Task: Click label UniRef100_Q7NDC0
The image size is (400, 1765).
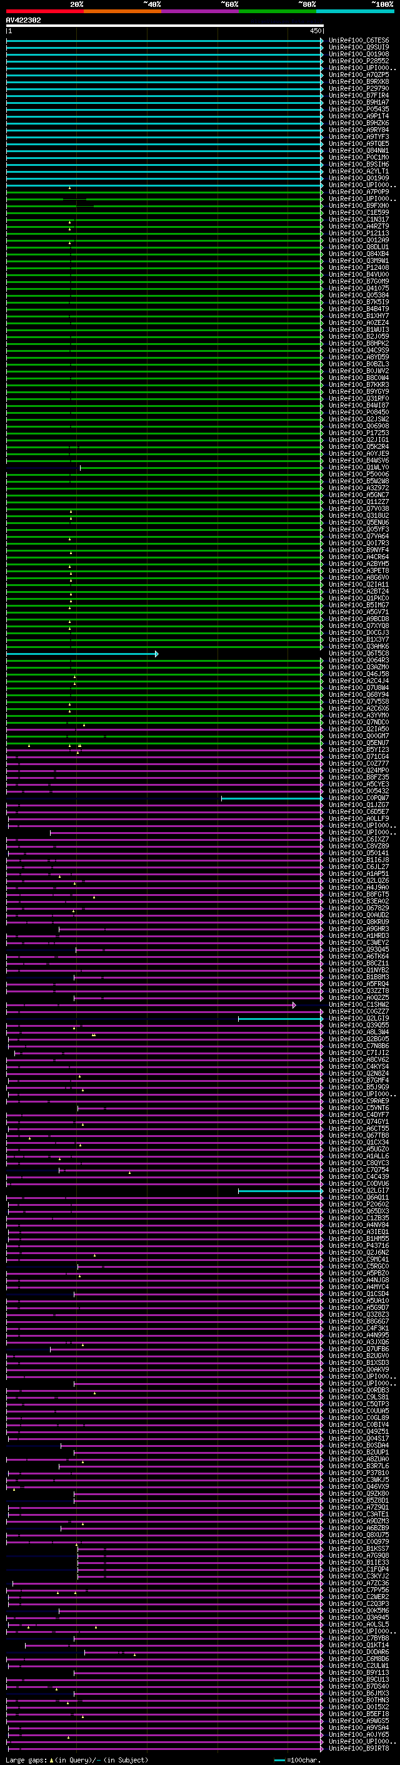Action: (x=359, y=723)
